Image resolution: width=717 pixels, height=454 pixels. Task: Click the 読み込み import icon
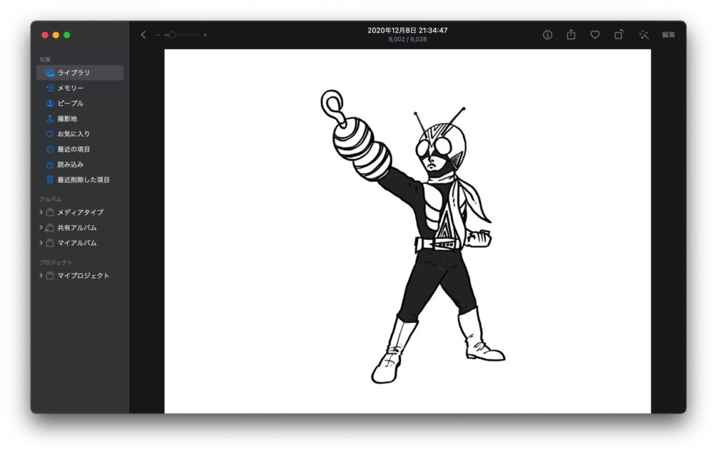[x=50, y=164]
